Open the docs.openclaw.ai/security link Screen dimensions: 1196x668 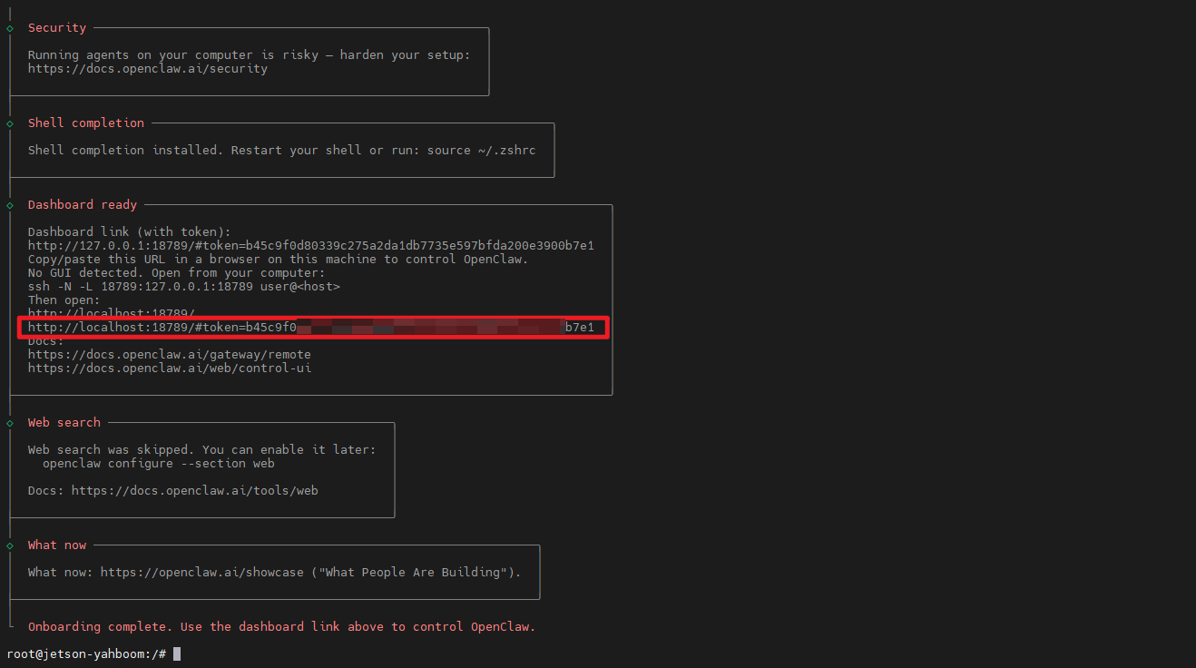pyautogui.click(x=148, y=69)
